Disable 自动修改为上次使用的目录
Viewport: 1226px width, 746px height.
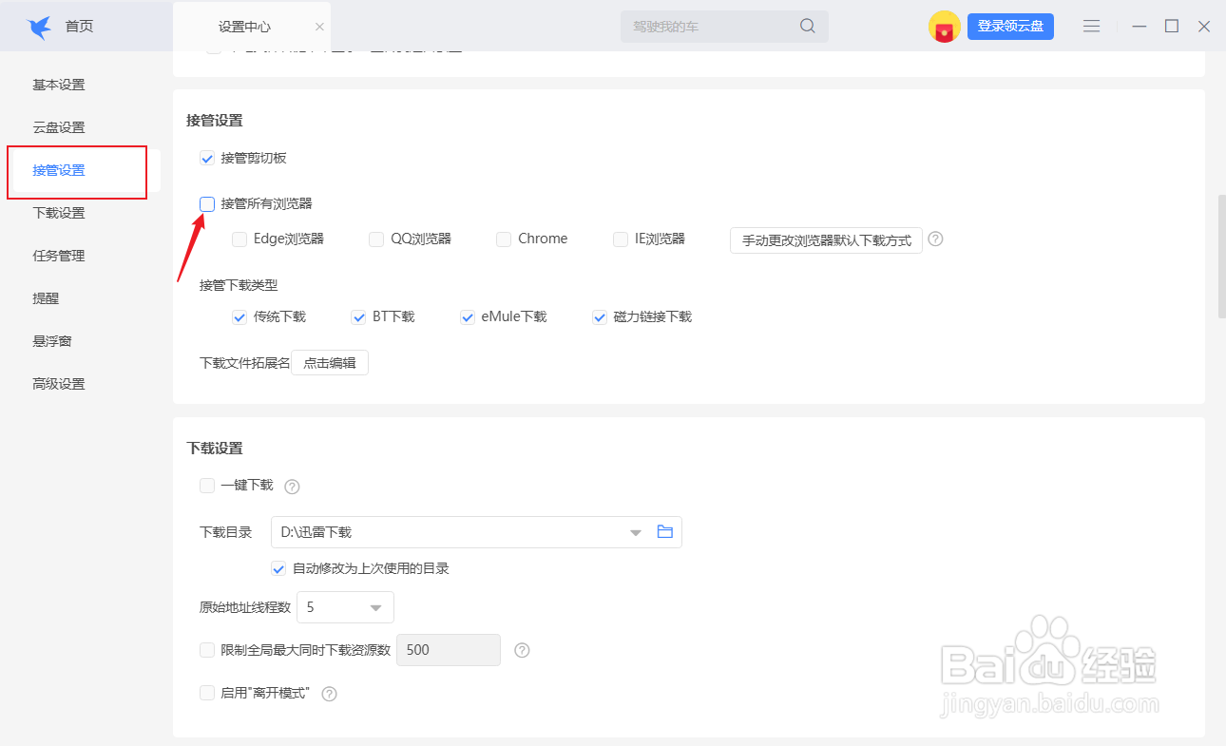[x=278, y=568]
